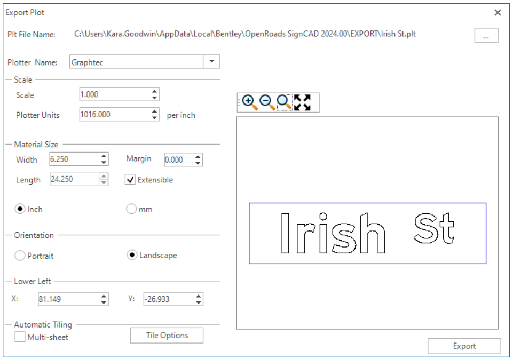513x359 pixels.
Task: Click the preview toolbar grip handle
Action: 239,102
